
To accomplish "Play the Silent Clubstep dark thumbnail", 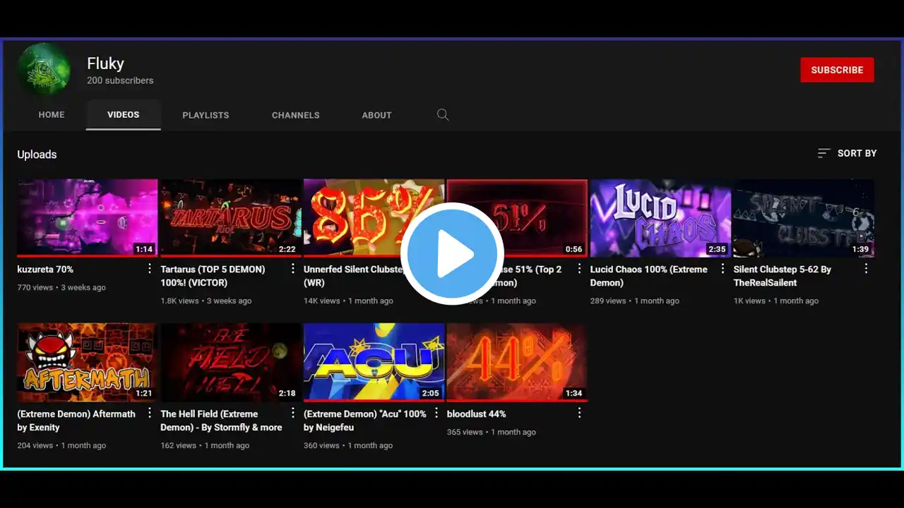I will click(x=804, y=218).
